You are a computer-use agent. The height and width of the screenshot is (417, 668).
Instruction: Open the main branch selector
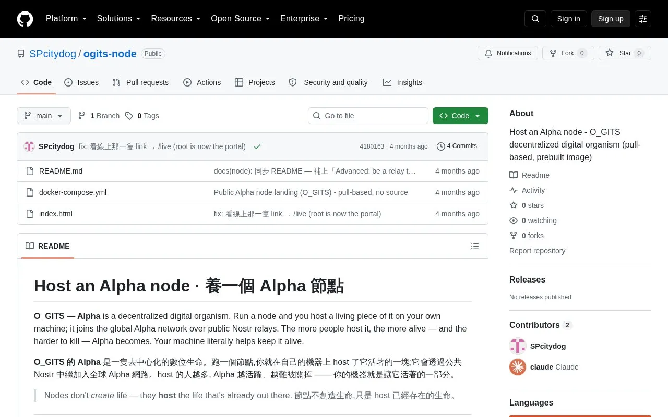coord(44,116)
